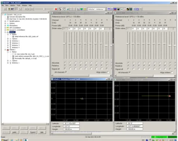178x141 pixels.
Task: Click the clock icon in the toolbar
Action: pos(65,9)
